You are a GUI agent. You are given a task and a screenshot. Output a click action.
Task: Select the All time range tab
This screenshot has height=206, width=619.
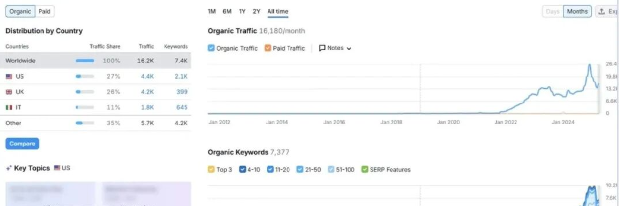pos(277,11)
